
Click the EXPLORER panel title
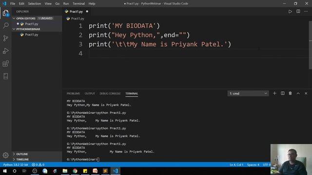click(x=22, y=12)
